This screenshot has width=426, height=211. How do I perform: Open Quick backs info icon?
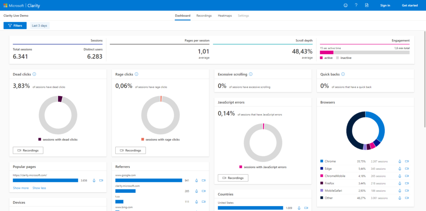point(343,74)
